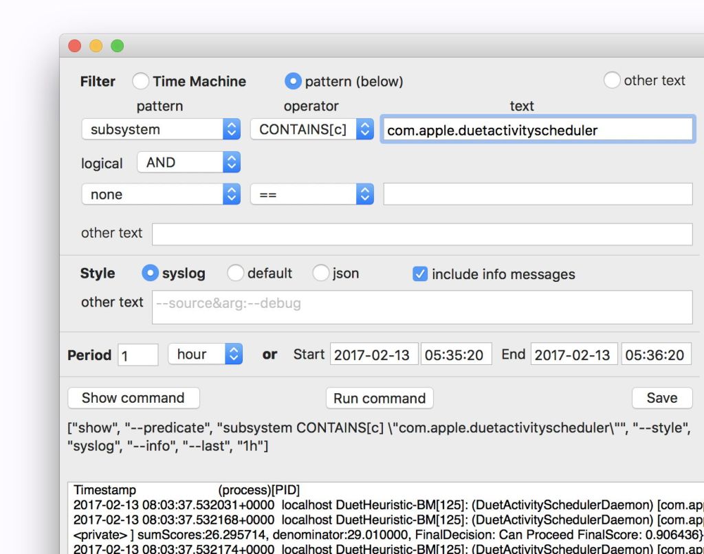
Task: Click the Period number input field
Action: [x=138, y=355]
